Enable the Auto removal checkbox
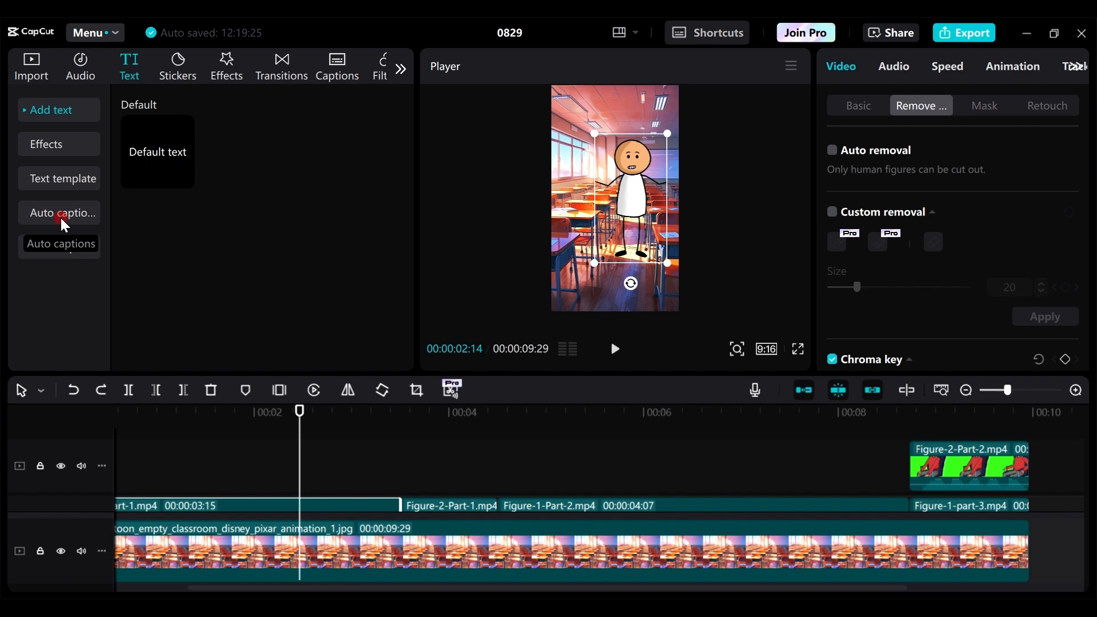The height and width of the screenshot is (617, 1097). pyautogui.click(x=832, y=150)
